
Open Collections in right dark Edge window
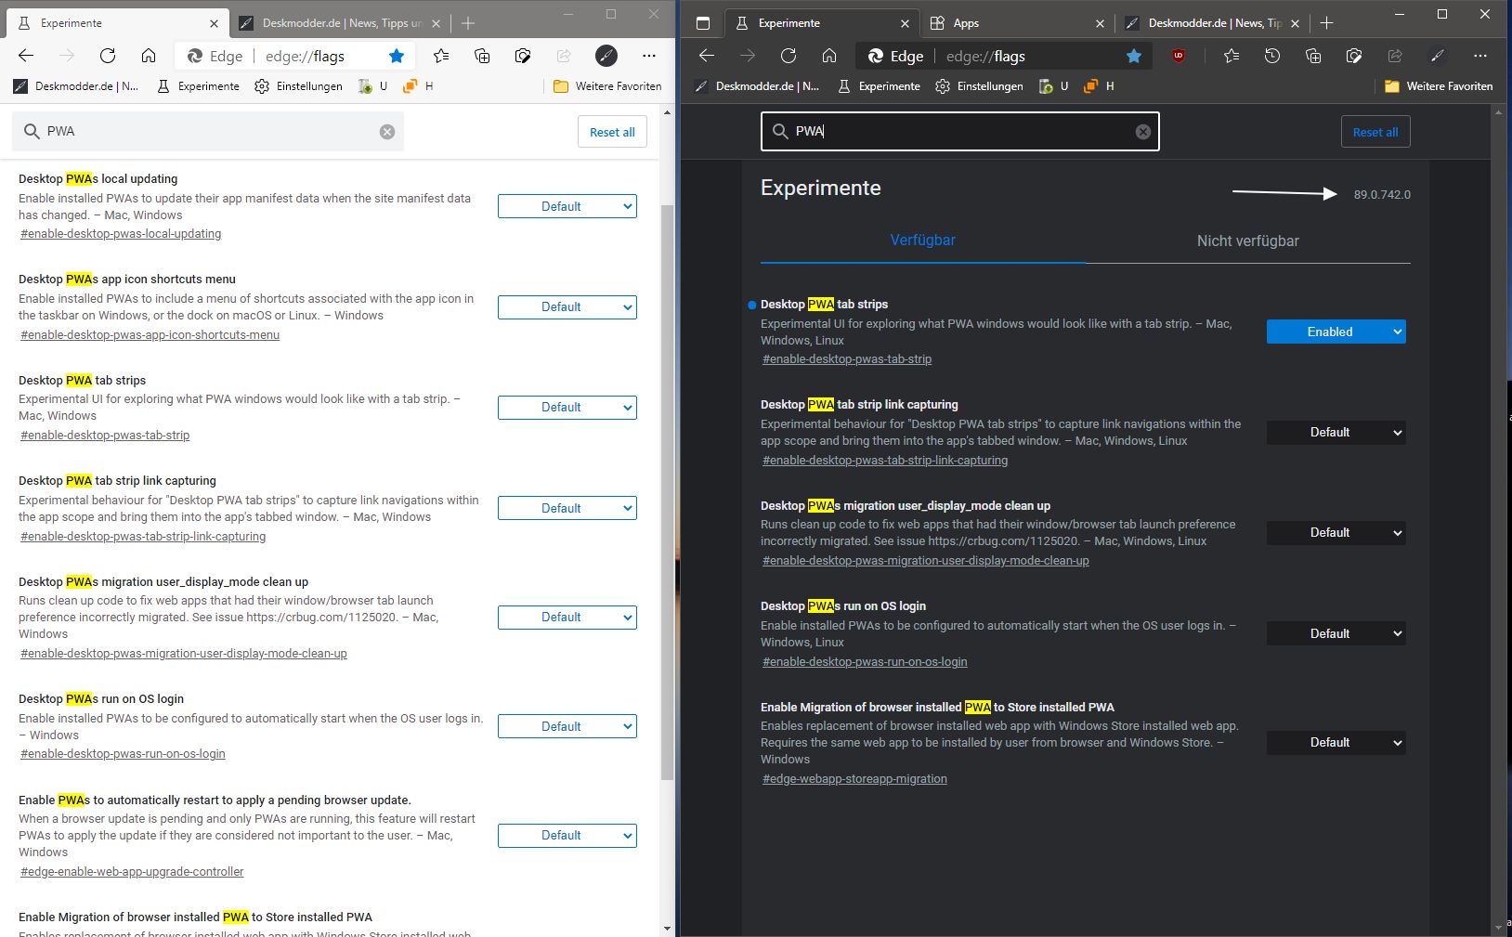pyautogui.click(x=1313, y=56)
